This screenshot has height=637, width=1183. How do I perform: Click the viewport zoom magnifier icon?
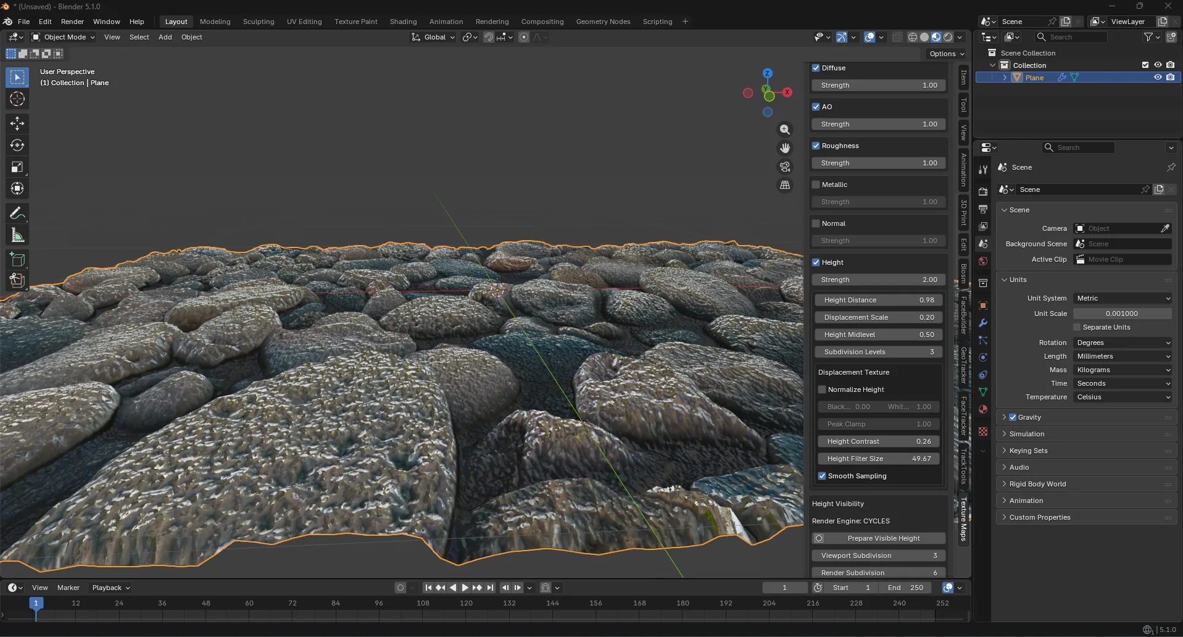point(785,130)
